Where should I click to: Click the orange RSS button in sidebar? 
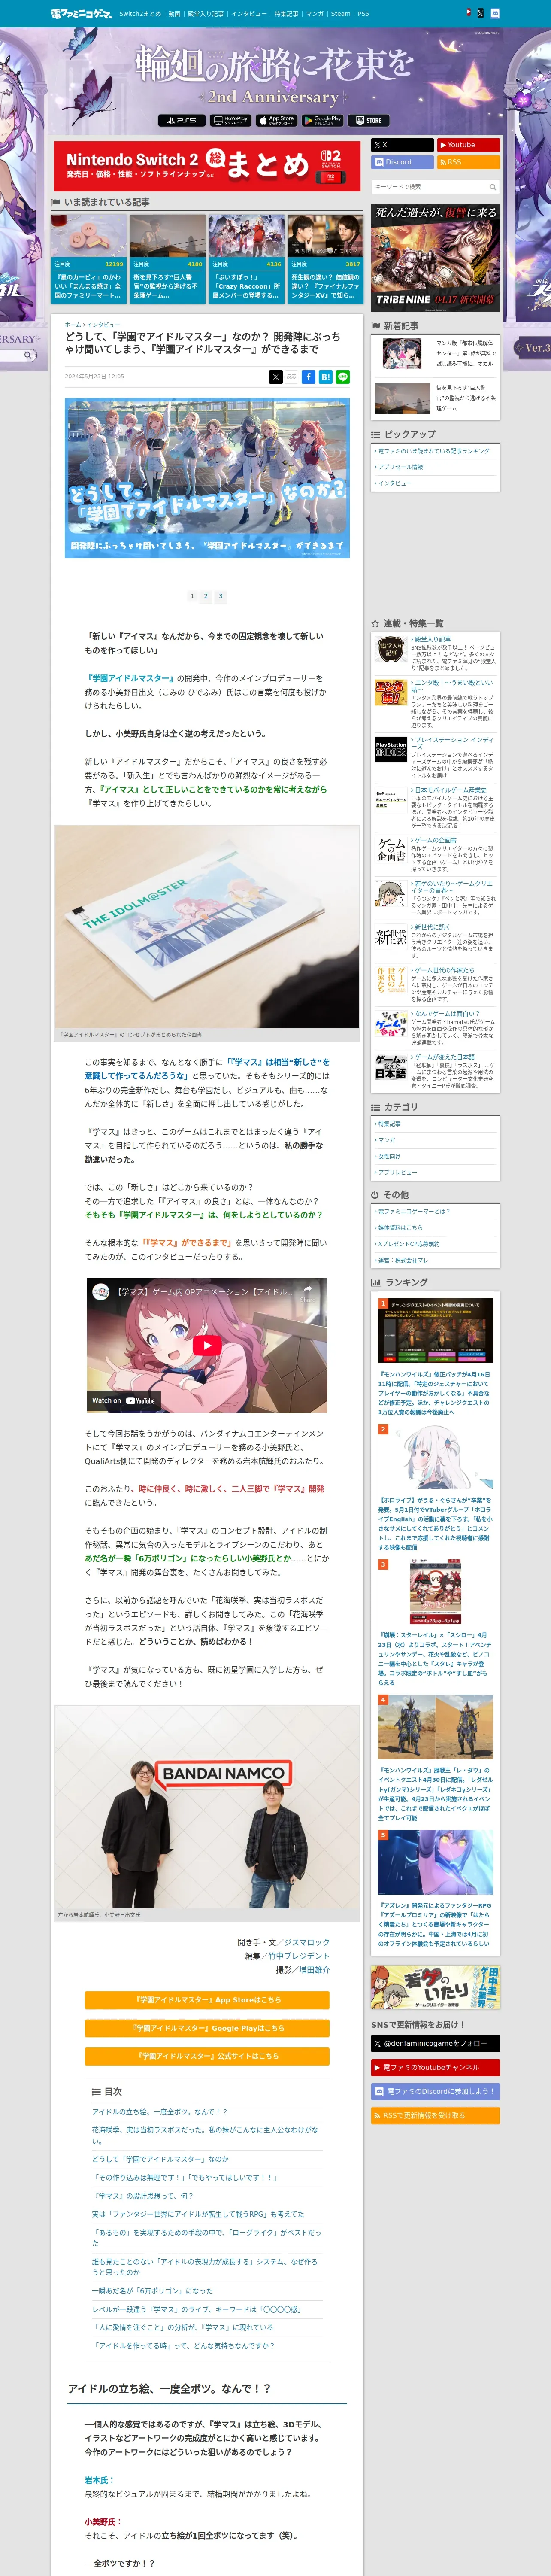[x=468, y=162]
